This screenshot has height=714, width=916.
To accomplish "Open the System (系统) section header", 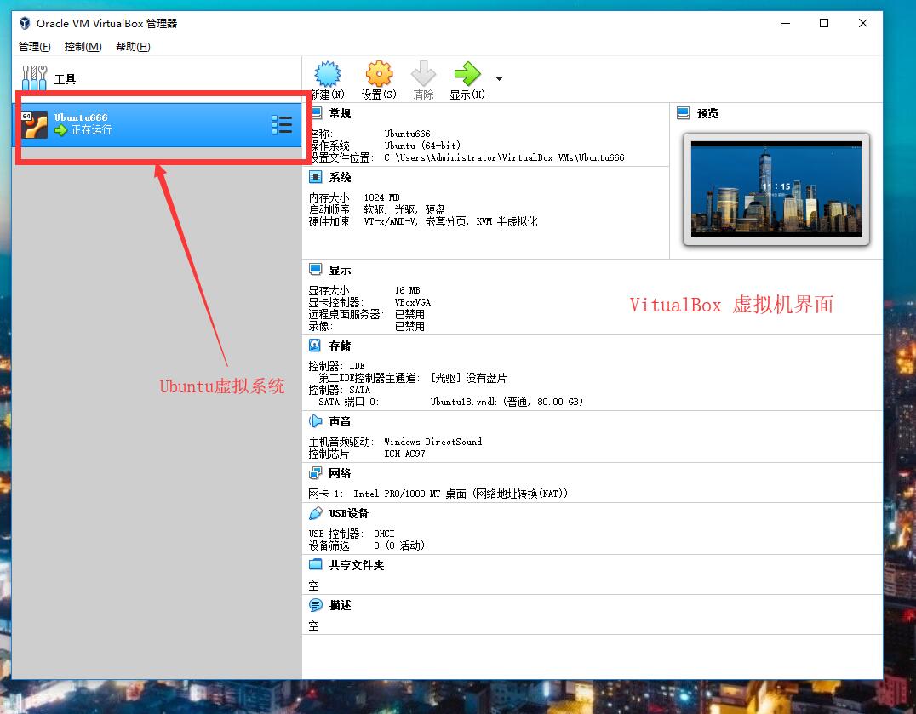I will [340, 178].
